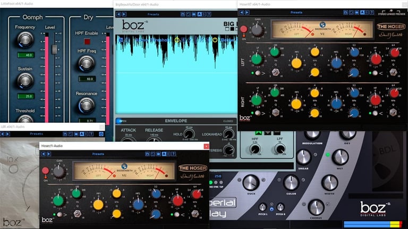Select A state in HoserXT toolbar
Image resolution: width=408 pixels, height=229 pixels.
coord(362,12)
